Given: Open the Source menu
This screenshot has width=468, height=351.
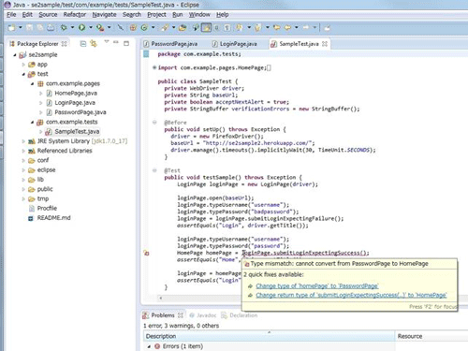Looking at the screenshot, I should click(x=48, y=15).
